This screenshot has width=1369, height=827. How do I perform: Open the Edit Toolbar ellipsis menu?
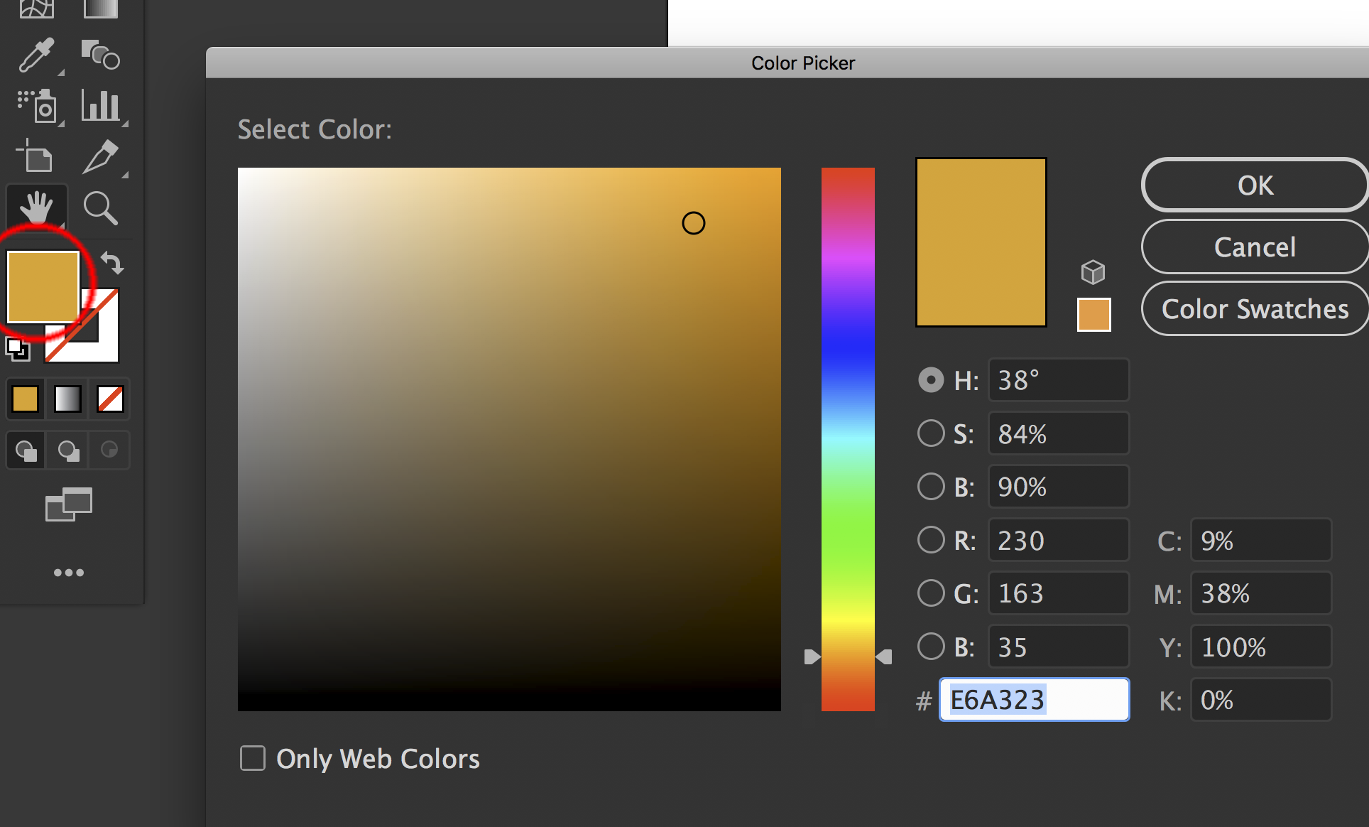pos(68,572)
